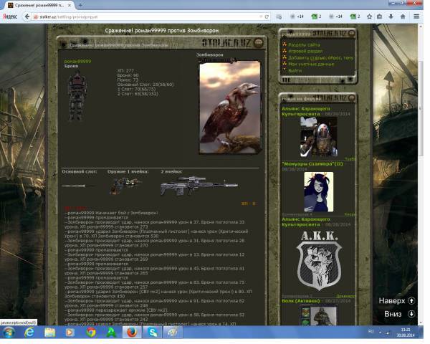
Task: Switch to Skype in the taskbar
Action: pyautogui.click(x=153, y=333)
